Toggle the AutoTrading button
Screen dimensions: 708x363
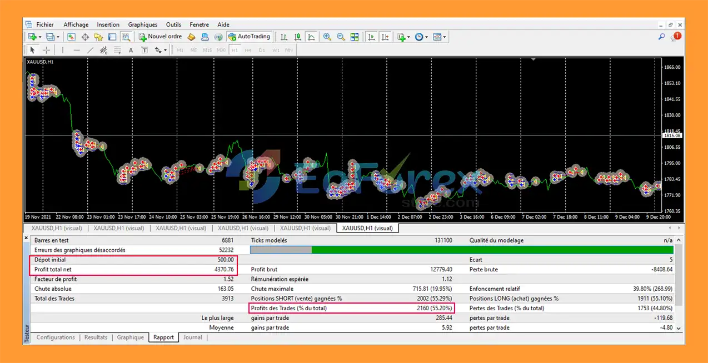tap(249, 37)
